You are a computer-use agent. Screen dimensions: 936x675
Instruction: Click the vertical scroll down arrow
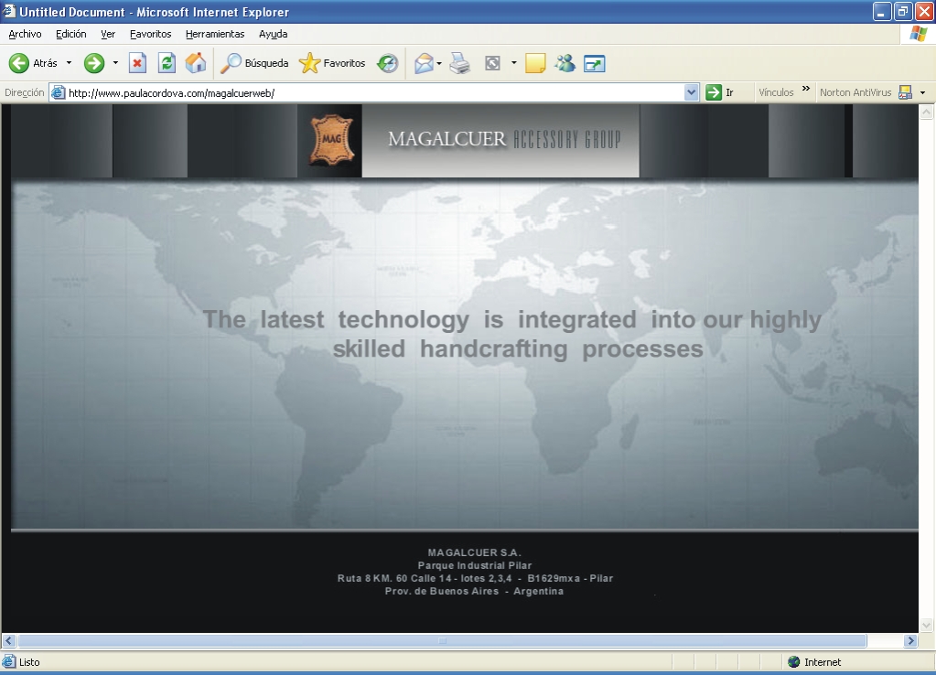(x=927, y=626)
